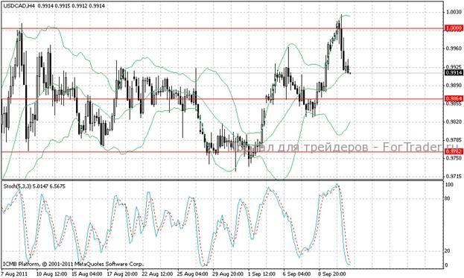Image resolution: width=464 pixels, height=278 pixels.
Task: Click the 1.0030 price axis label
Action: (454, 12)
